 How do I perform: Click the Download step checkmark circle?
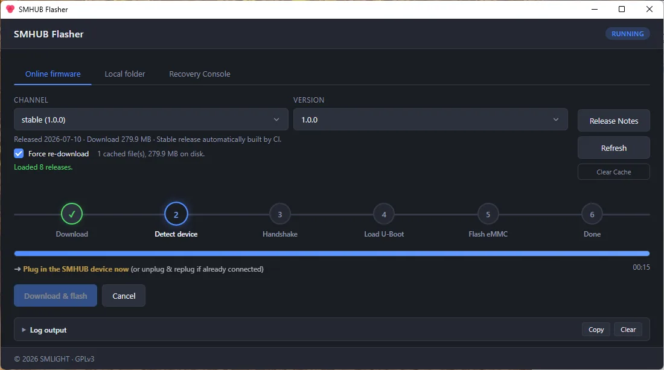point(72,214)
